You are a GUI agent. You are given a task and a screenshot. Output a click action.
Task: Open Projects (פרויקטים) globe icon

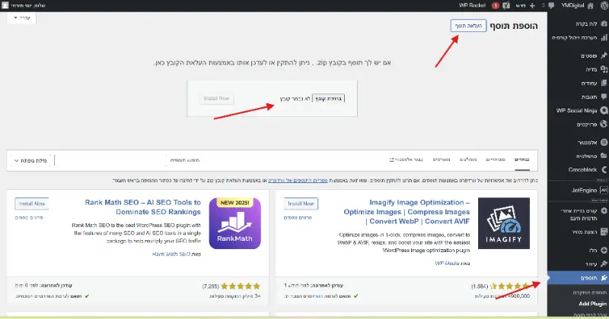tap(604, 124)
